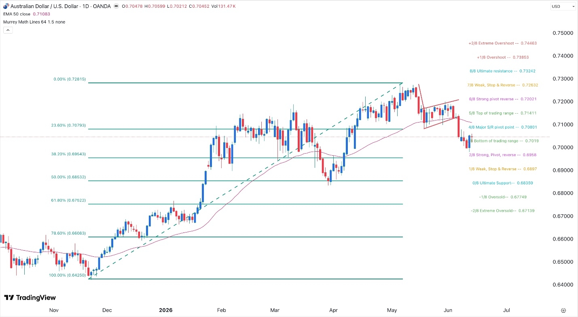Image resolution: width=578 pixels, height=317 pixels.
Task: Click the 4/8 Major S/R pivot point label
Action: [x=502, y=127]
